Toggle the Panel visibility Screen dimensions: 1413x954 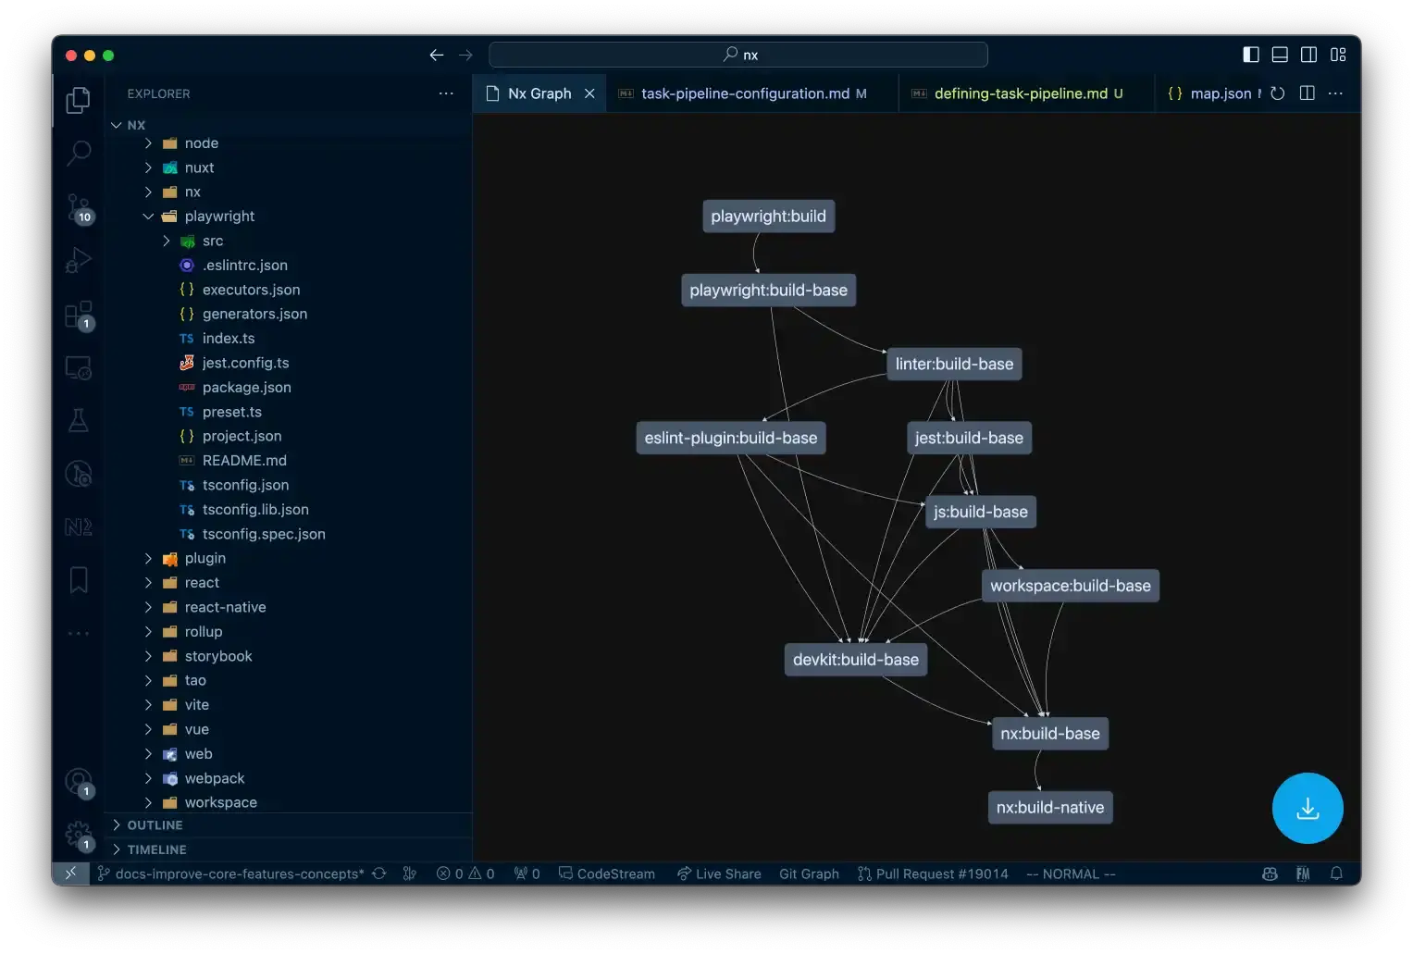tap(1280, 55)
